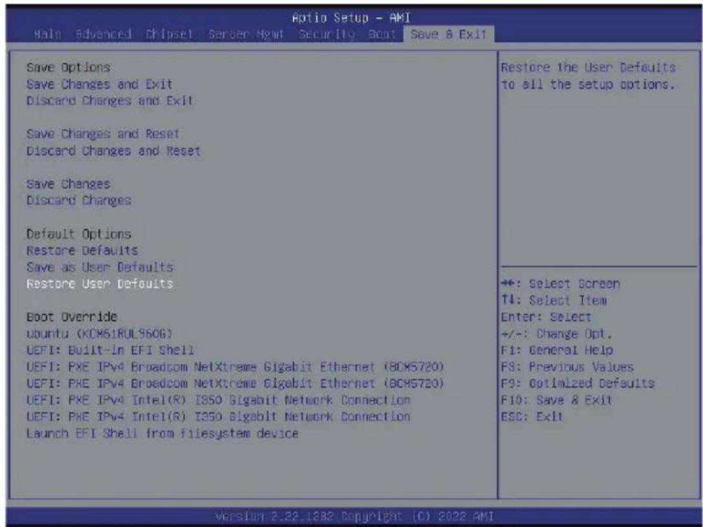Click the Boot Override heading
The width and height of the screenshot is (703, 527).
pyautogui.click(x=72, y=317)
